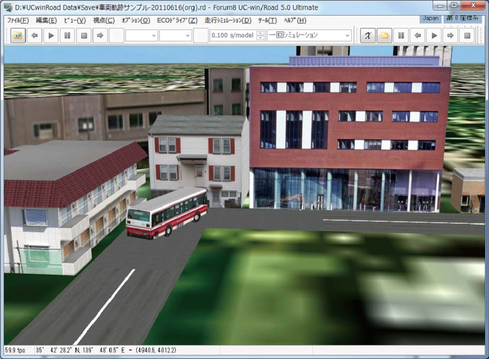Image resolution: width=489 pixels, height=359 pixels.
Task: Open the 視点(C) menu
Action: point(104,20)
